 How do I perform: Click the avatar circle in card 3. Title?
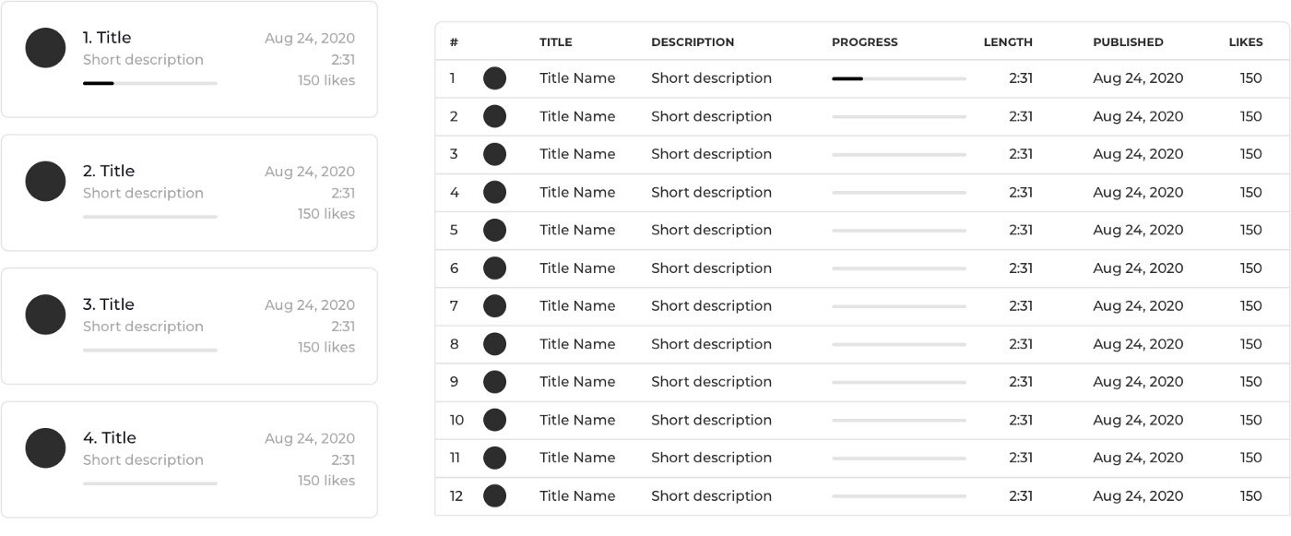coord(45,315)
